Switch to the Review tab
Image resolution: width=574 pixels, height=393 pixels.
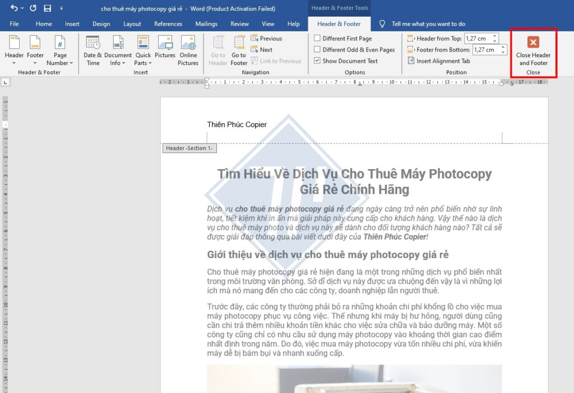(x=239, y=24)
